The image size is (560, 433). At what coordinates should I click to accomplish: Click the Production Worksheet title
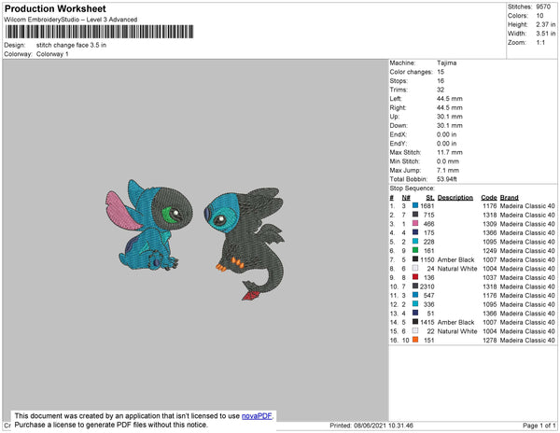55,9
